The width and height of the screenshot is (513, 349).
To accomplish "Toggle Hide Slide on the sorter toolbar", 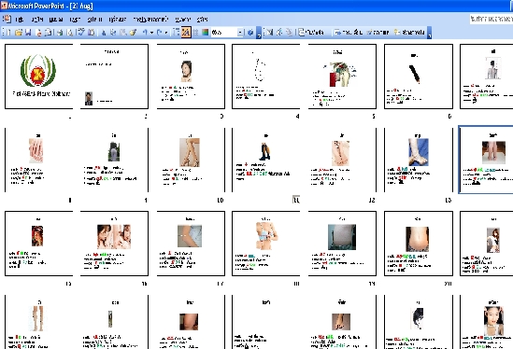I will (x=269, y=32).
